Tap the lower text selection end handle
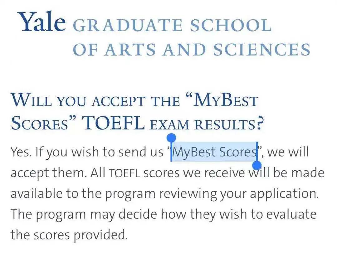337x253 pixels. click(x=257, y=165)
